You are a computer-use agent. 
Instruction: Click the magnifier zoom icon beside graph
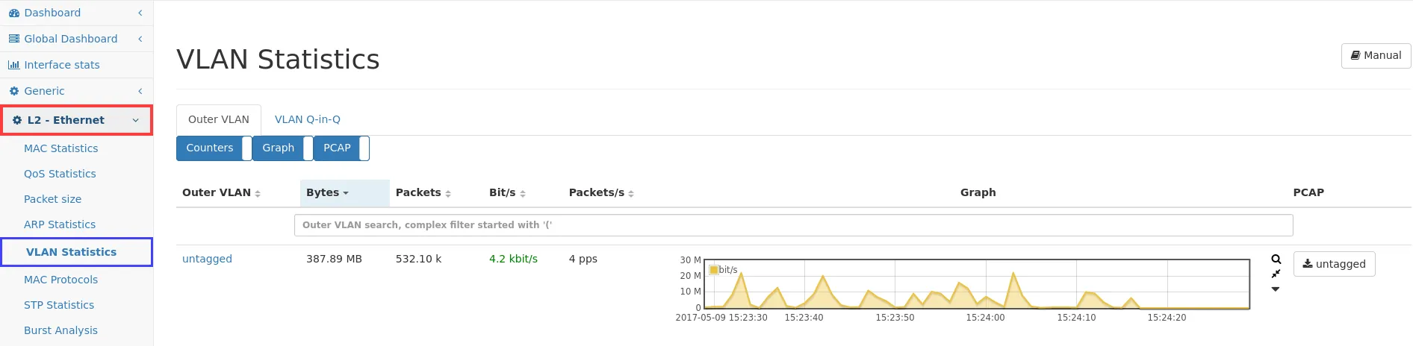tap(1276, 259)
